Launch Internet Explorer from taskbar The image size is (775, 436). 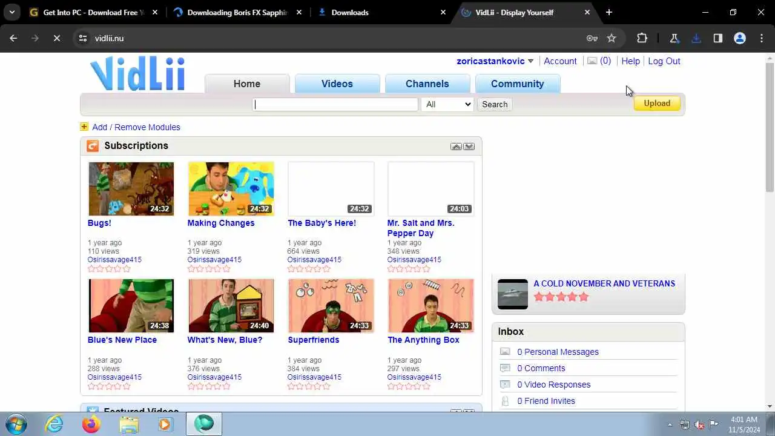click(x=54, y=424)
